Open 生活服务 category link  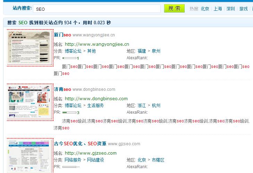tap(95, 106)
